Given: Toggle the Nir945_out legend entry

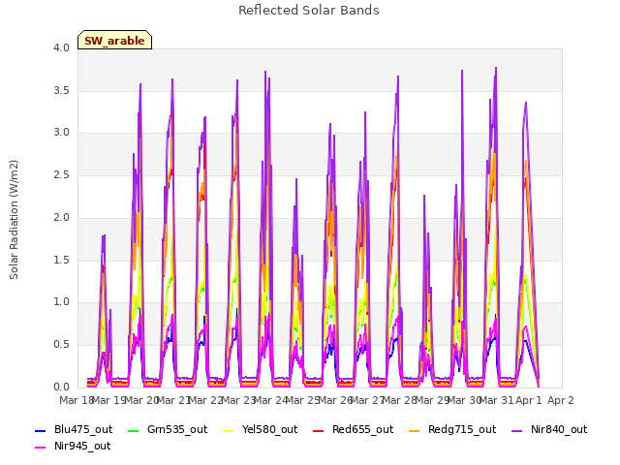Looking at the screenshot, I should click(x=73, y=446).
